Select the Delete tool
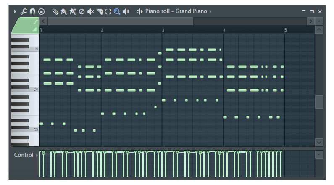The image size is (334, 185). coord(82,11)
